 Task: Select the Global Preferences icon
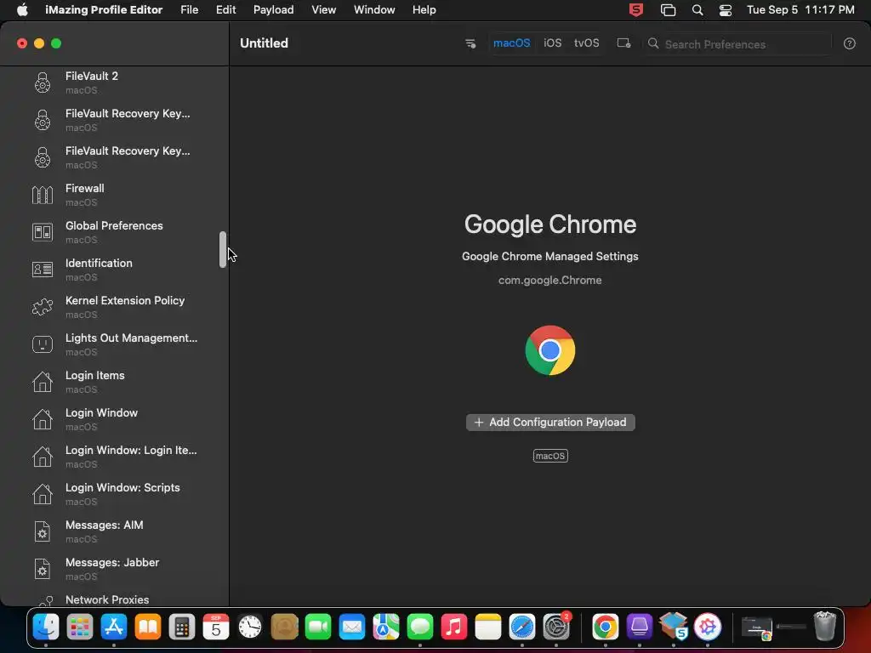tap(43, 232)
